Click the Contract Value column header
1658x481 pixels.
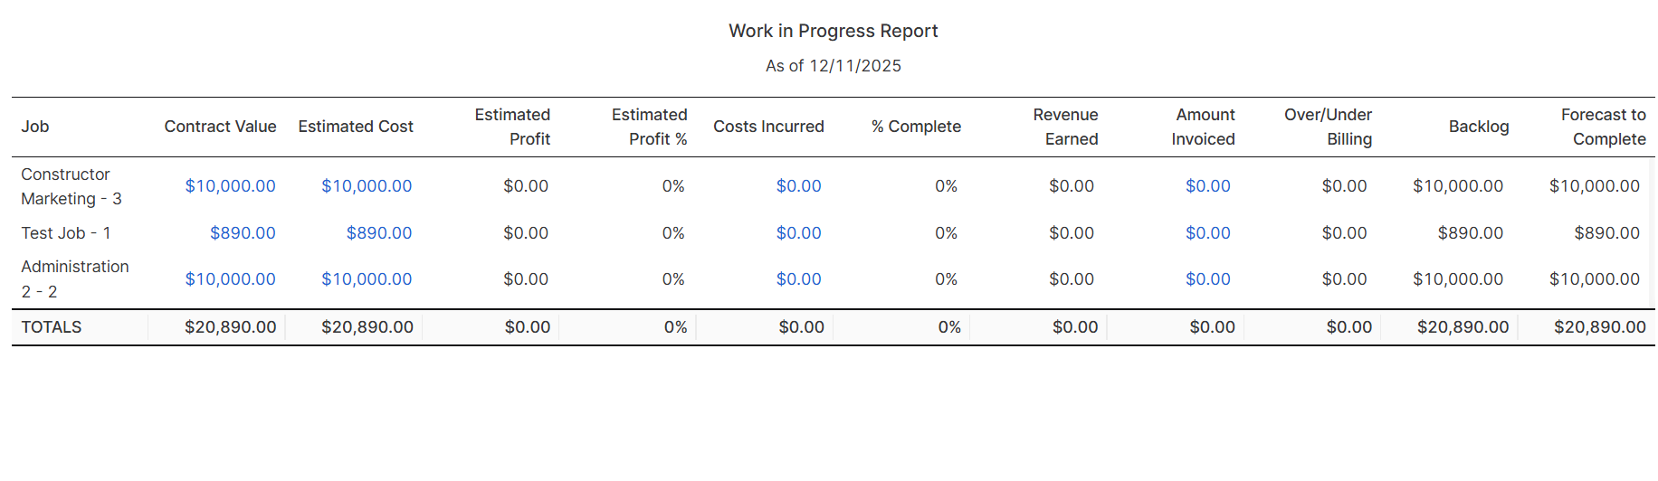[x=220, y=127]
